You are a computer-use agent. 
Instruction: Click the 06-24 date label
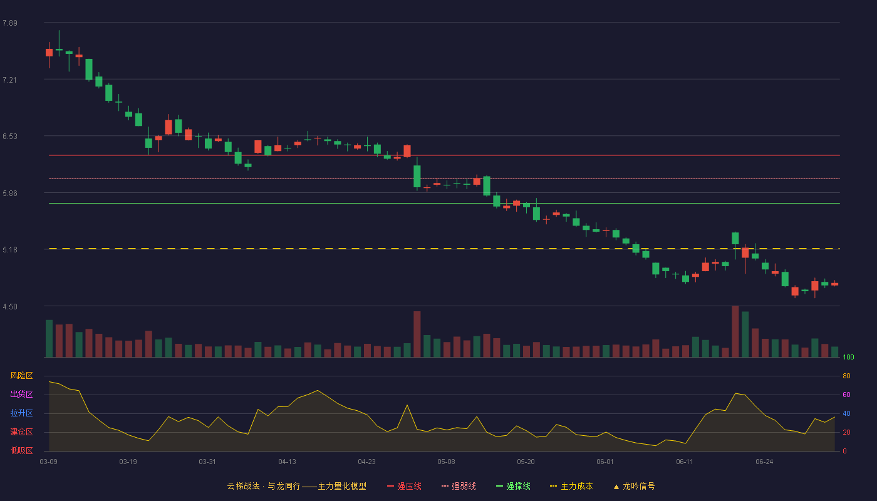764,462
